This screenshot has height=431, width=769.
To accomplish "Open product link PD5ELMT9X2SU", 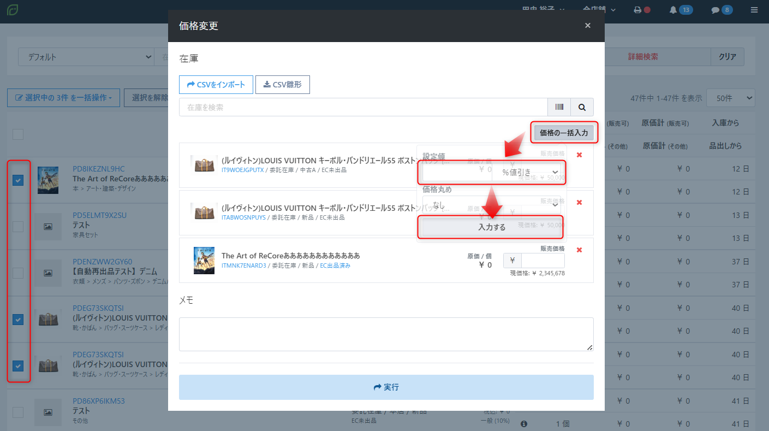I will click(99, 215).
